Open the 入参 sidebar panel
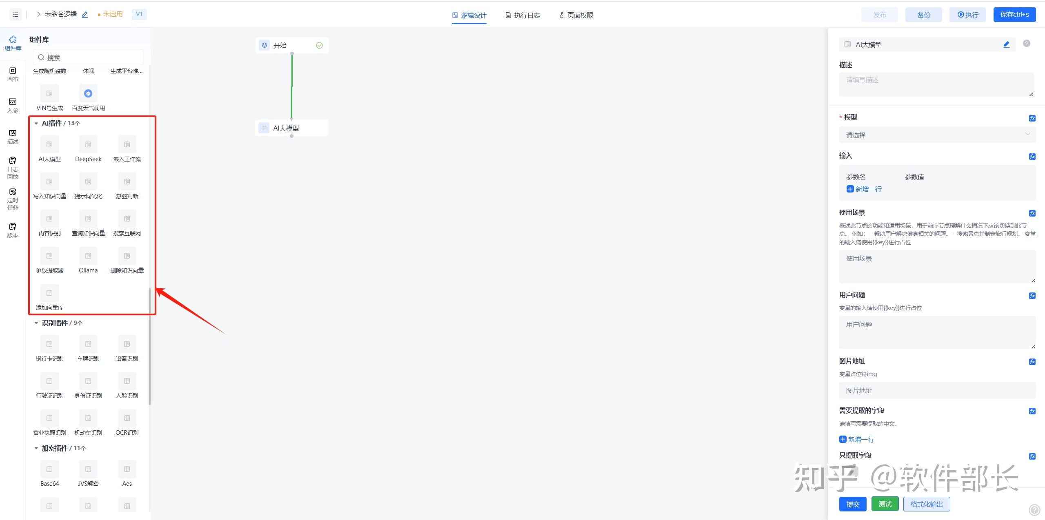The width and height of the screenshot is (1045, 520). (x=13, y=105)
